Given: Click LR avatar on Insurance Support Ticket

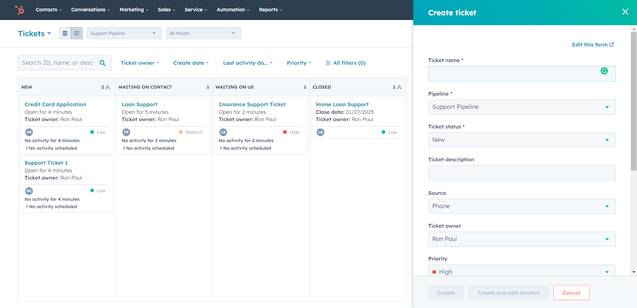Looking at the screenshot, I should coord(223,132).
